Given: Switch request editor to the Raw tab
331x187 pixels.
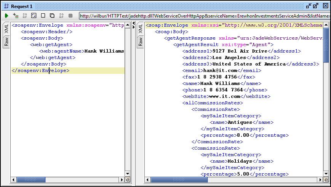Looking at the screenshot, I should 6,42.
